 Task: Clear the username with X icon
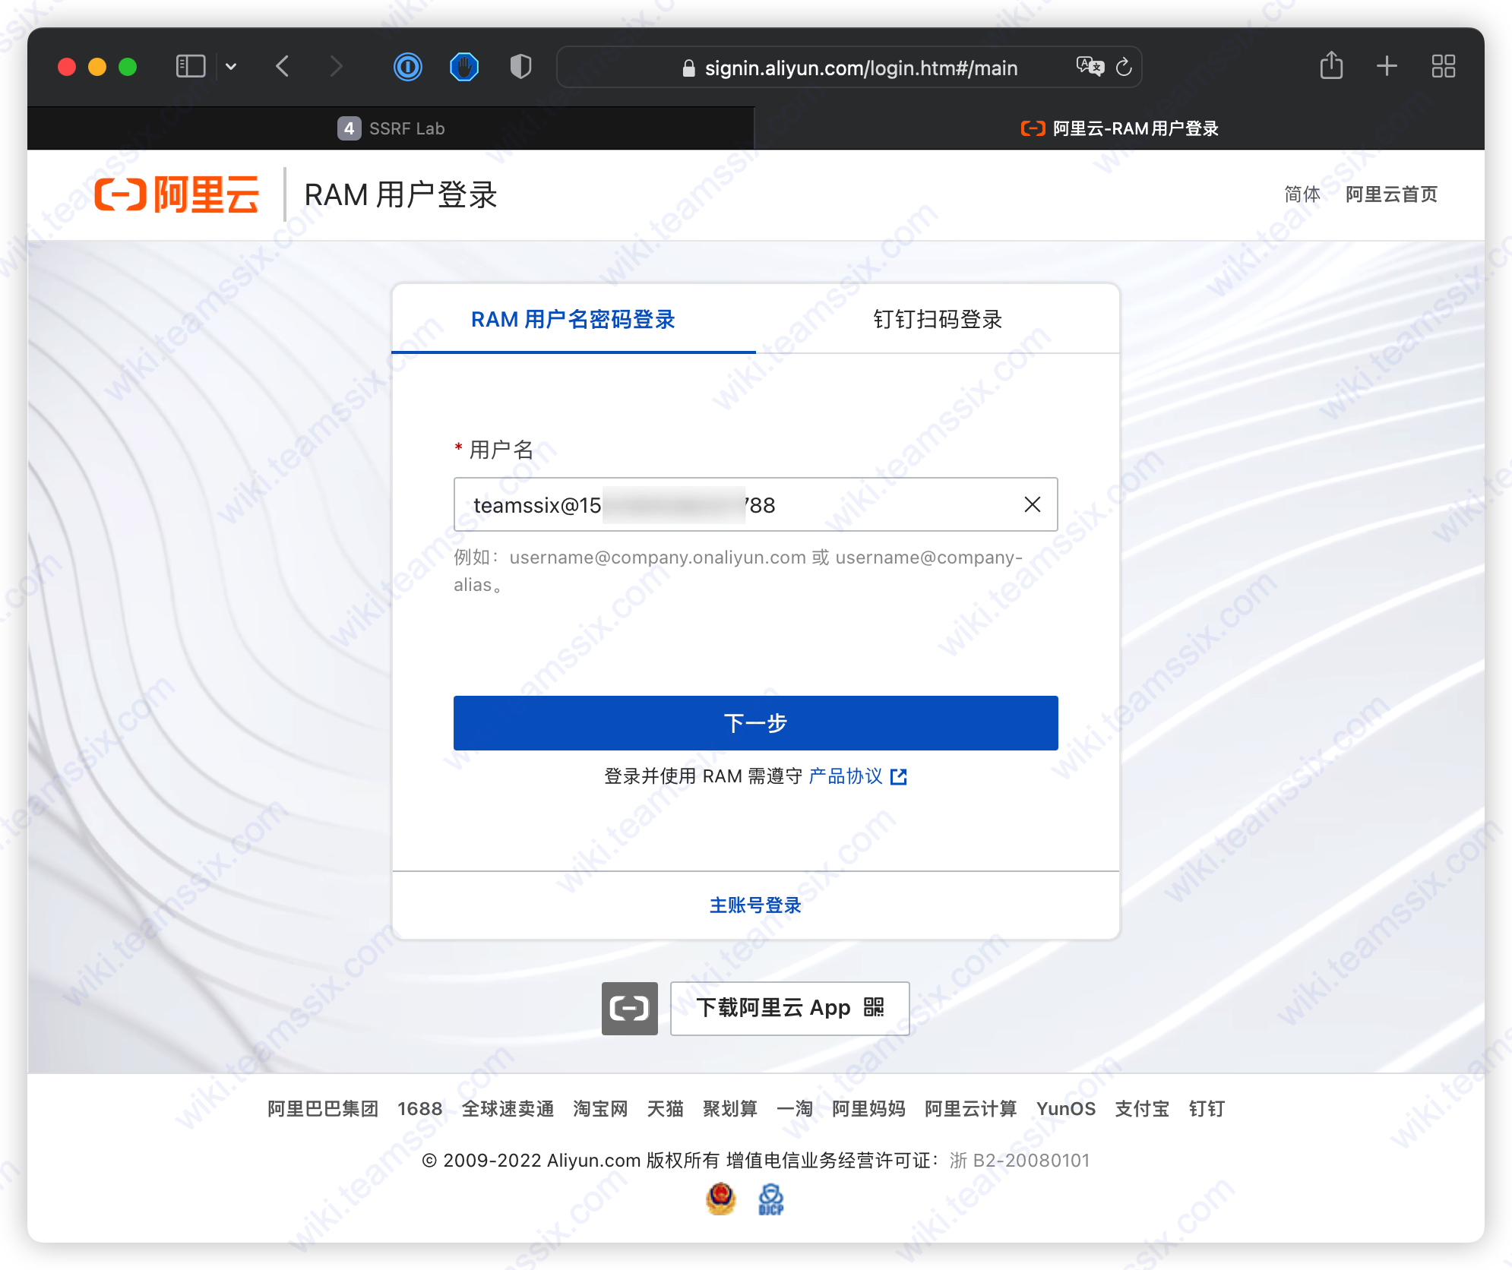tap(1032, 504)
